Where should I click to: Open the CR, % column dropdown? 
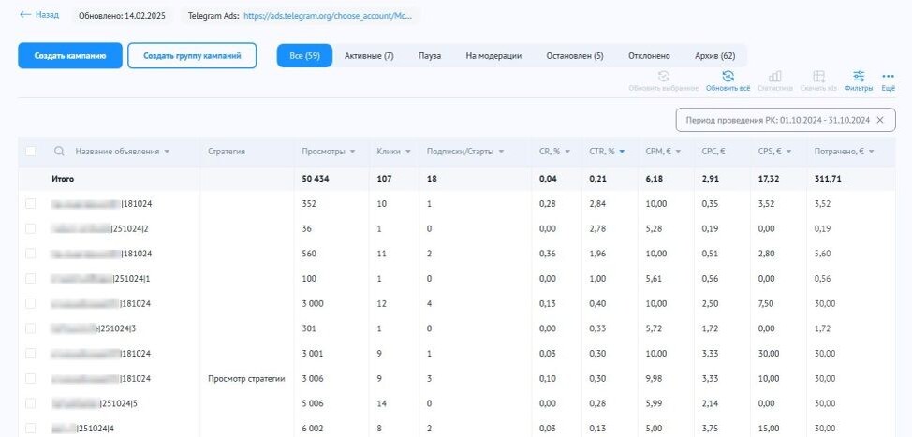pyautogui.click(x=567, y=152)
